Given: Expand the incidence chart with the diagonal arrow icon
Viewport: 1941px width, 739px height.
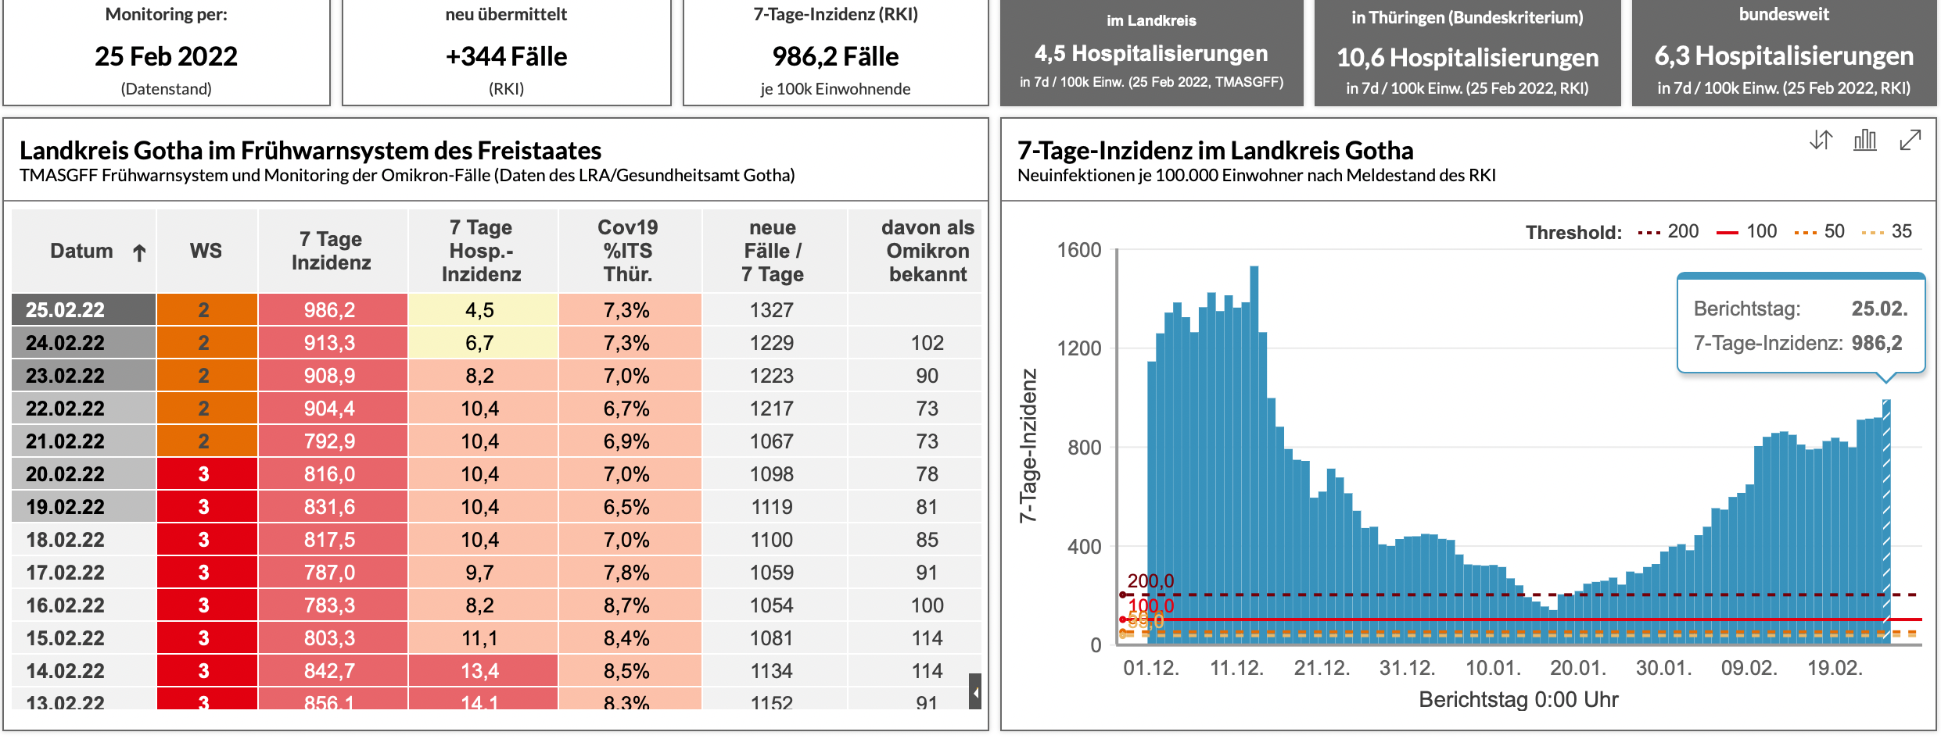Looking at the screenshot, I should pos(1911,140).
